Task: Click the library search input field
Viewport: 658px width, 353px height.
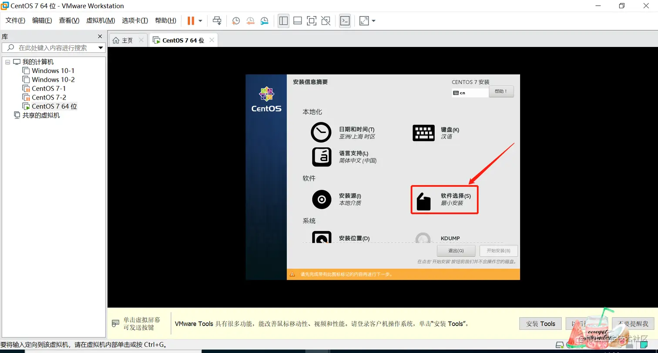Action: pos(52,48)
